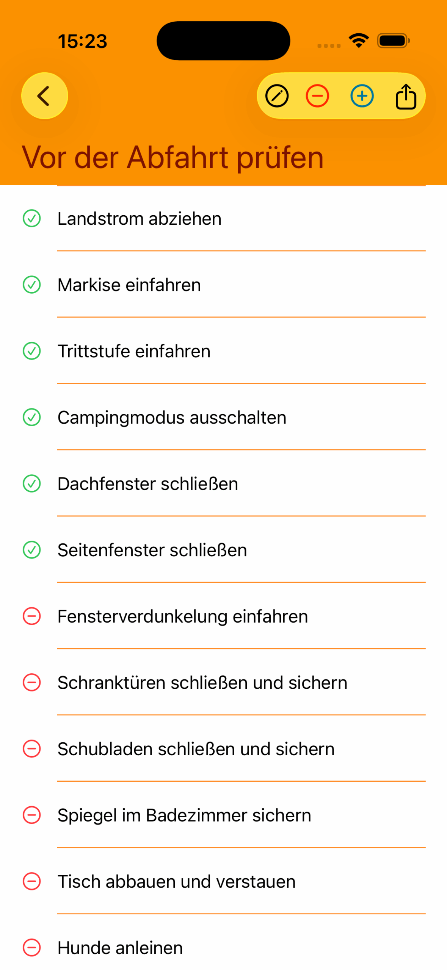Tap the battery status icon

(393, 41)
